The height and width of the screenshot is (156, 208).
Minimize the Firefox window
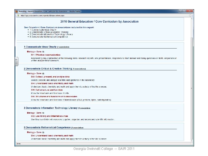[181, 11]
